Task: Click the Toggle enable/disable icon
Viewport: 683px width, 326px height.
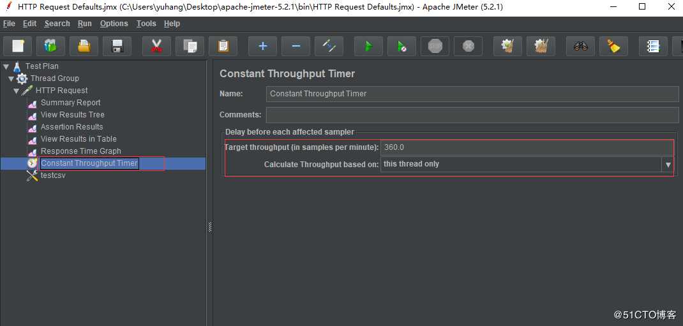Action: click(329, 46)
